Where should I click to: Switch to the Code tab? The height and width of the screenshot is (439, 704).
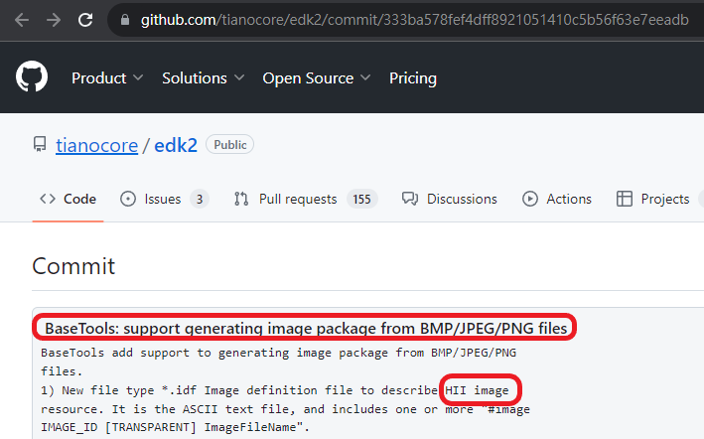tap(68, 199)
